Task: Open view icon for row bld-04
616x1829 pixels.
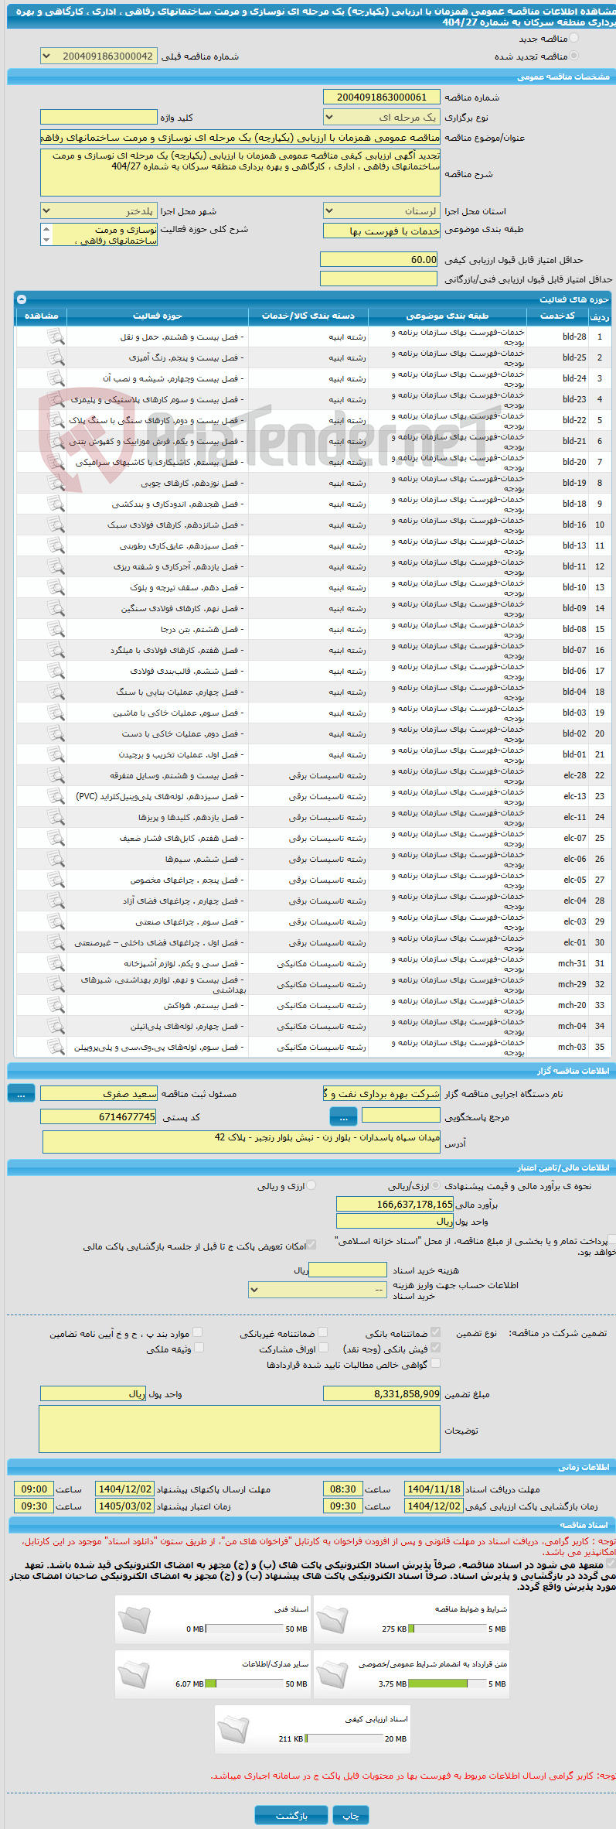Action: 56,692
